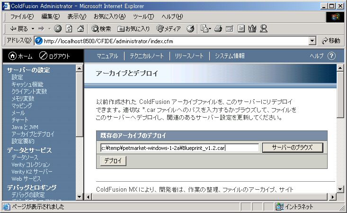
Task: Go to the browser home page icon
Action: [x=80, y=28]
